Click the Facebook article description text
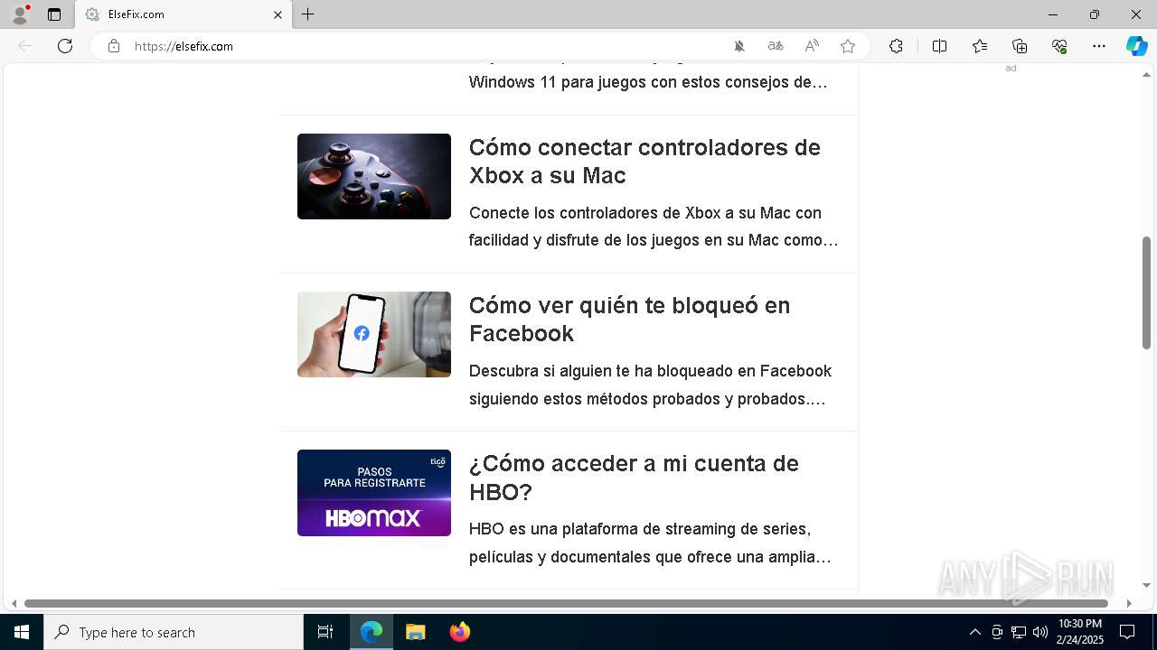Screen dimensions: 1157x650 [x=650, y=385]
